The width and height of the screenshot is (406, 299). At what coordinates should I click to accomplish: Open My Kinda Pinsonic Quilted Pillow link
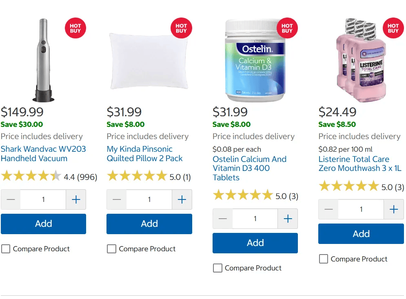144,153
